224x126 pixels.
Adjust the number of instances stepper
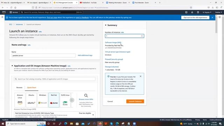tap(142, 36)
